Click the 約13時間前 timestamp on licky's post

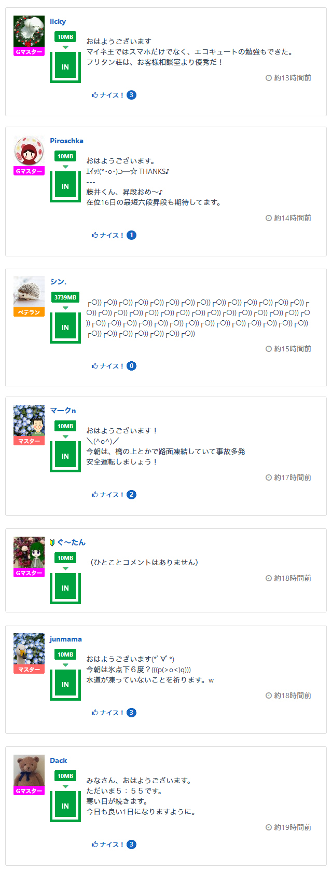pos(292,78)
